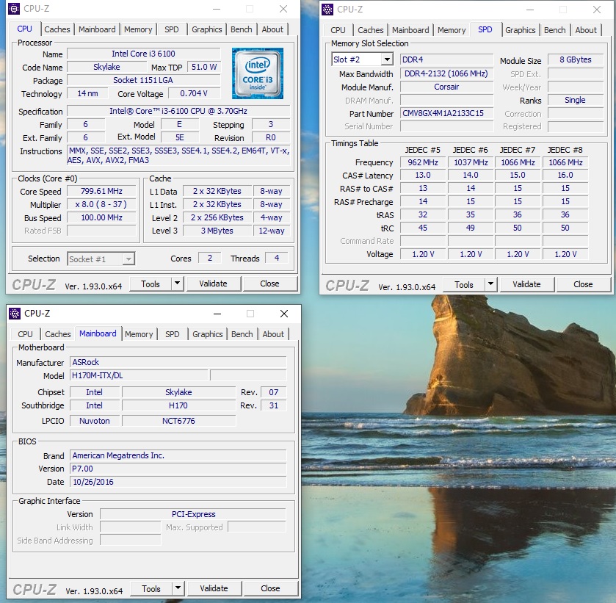Click the Core Voltage value 0.704 V
This screenshot has width=616, height=603.
click(x=194, y=93)
